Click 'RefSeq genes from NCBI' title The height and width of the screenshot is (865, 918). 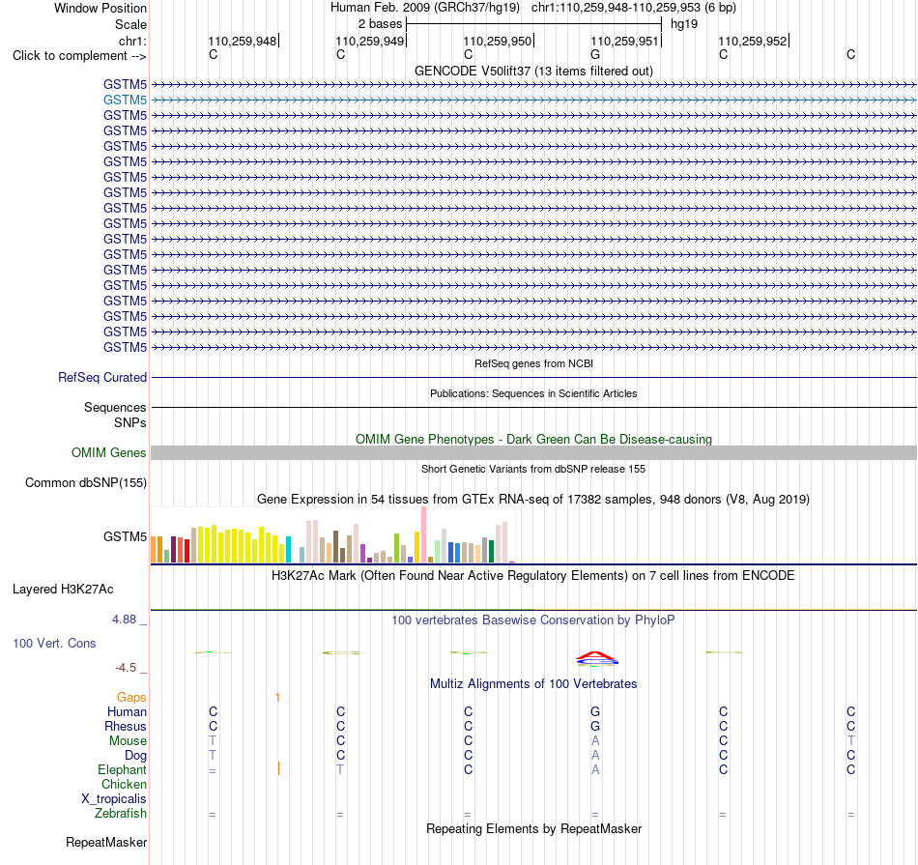(533, 363)
